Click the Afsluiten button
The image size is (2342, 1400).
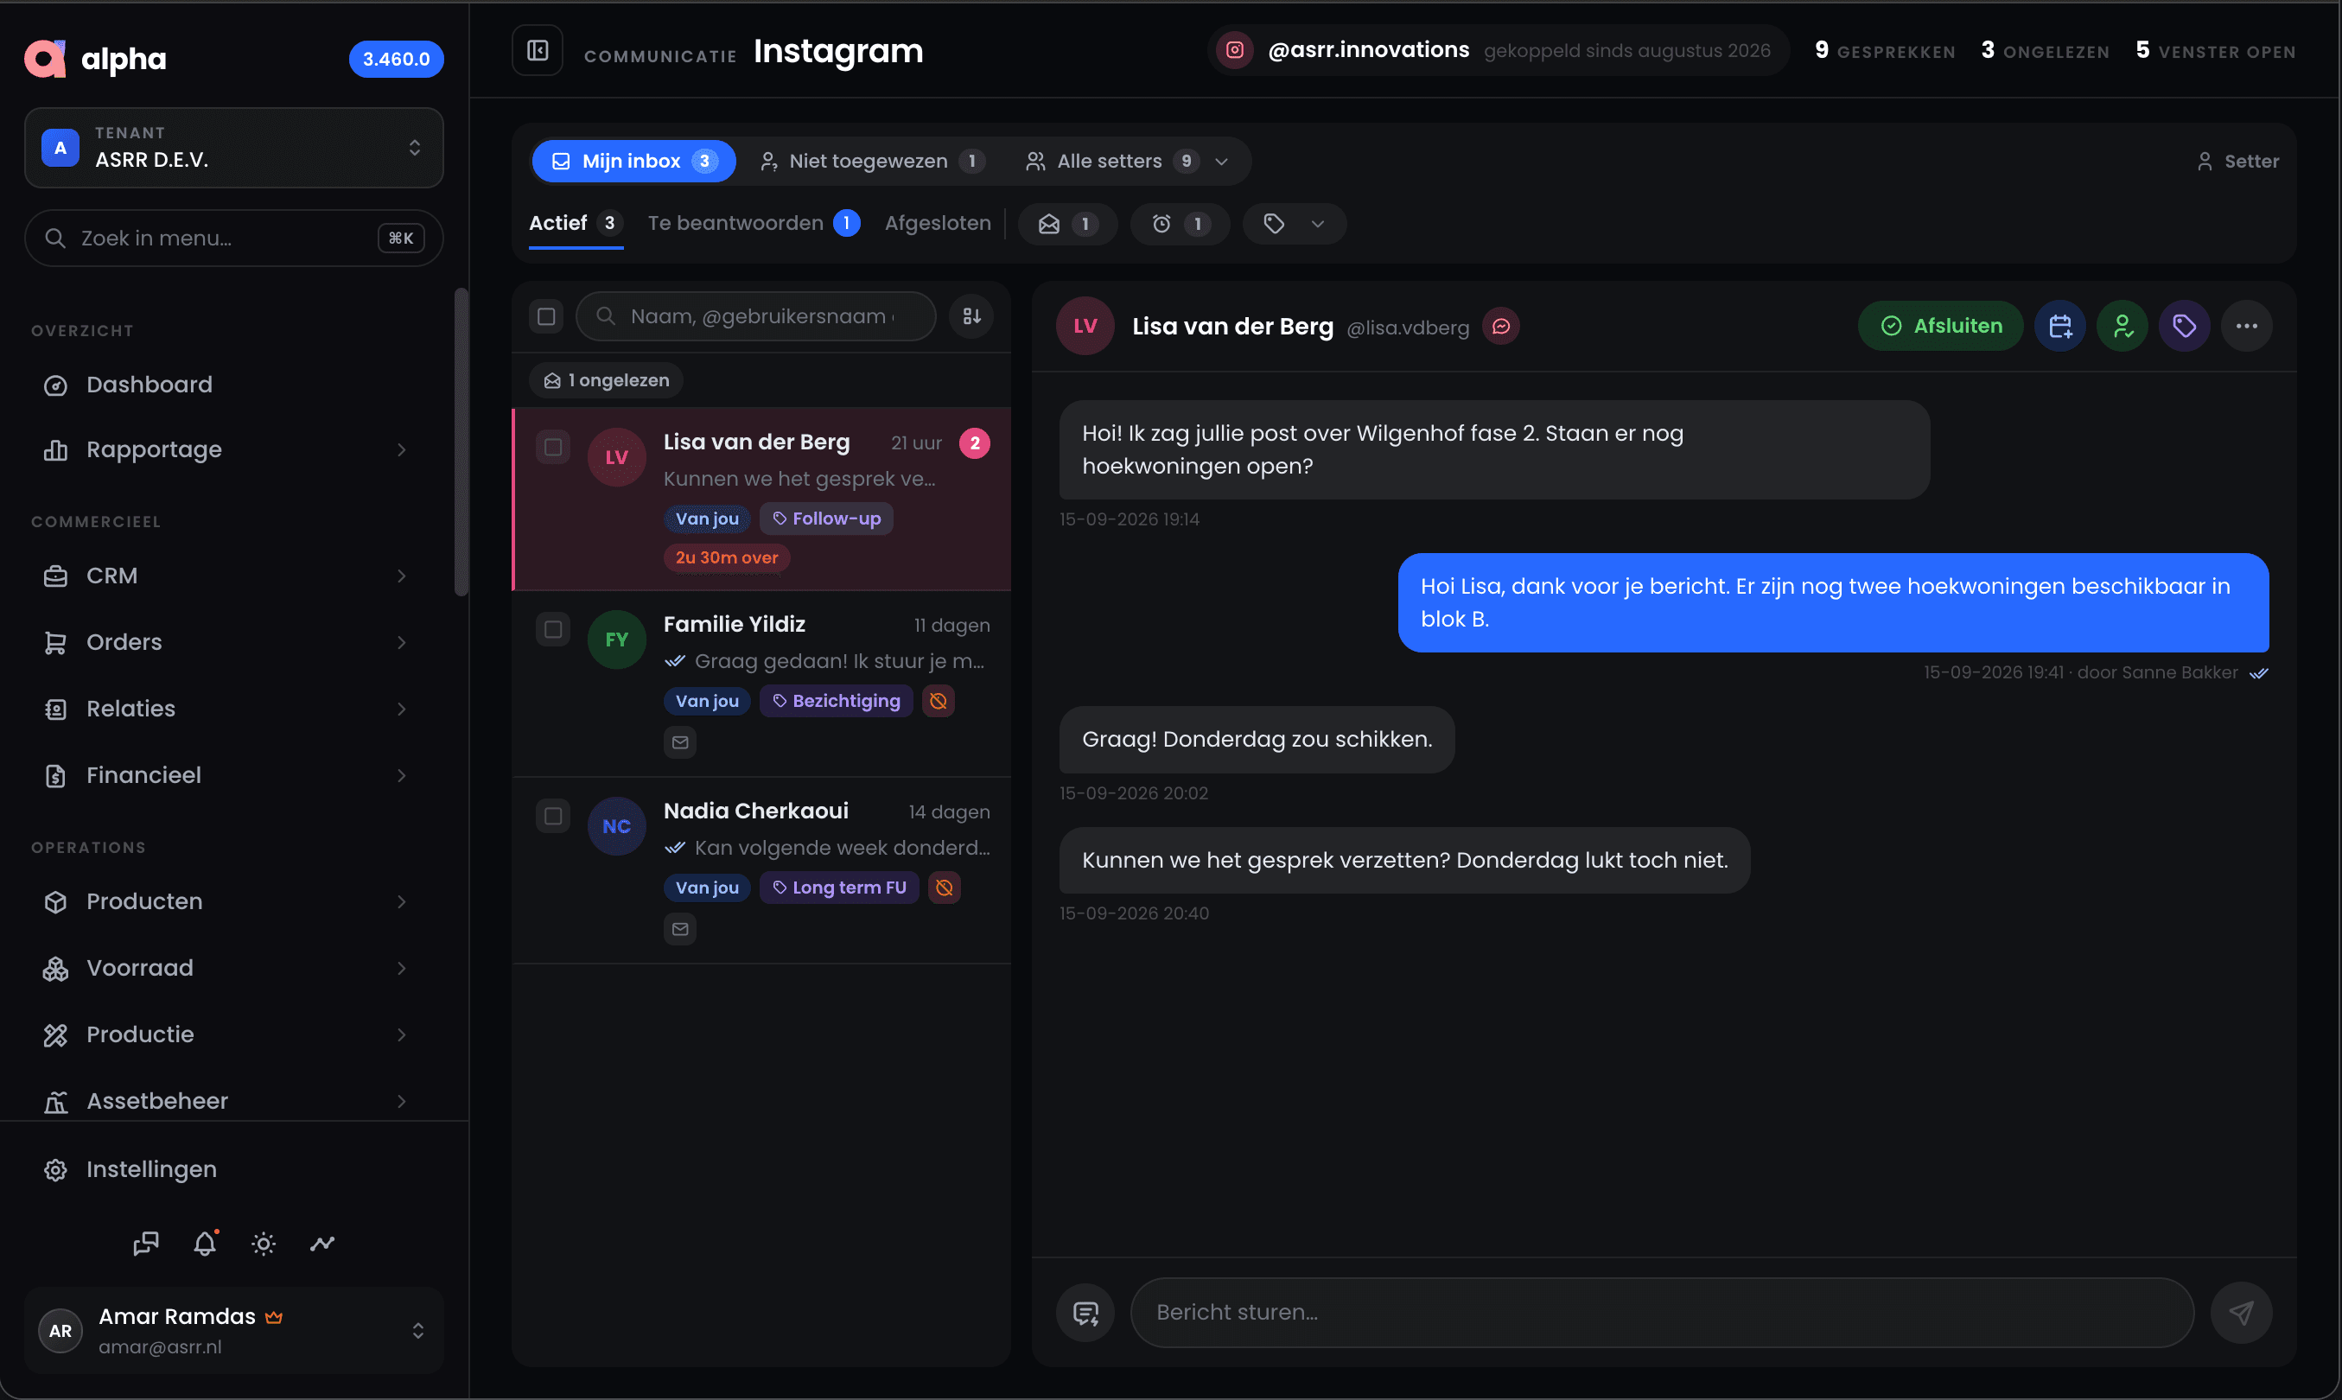[x=1940, y=327]
